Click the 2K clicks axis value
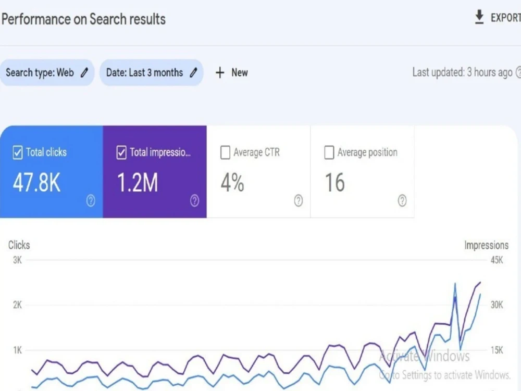The height and width of the screenshot is (391, 521). coord(17,305)
